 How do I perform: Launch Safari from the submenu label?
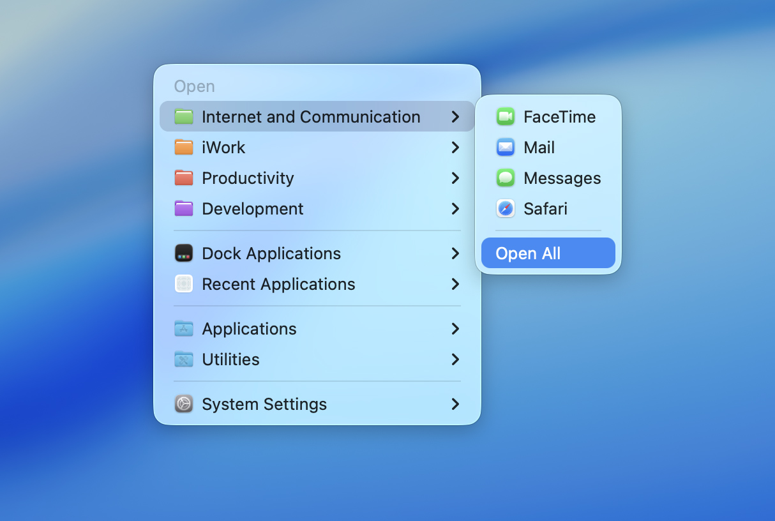click(x=545, y=209)
